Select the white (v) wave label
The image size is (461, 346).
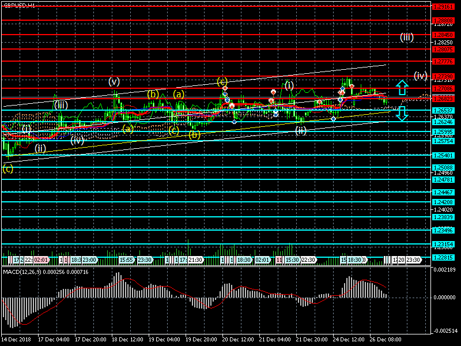114,81
